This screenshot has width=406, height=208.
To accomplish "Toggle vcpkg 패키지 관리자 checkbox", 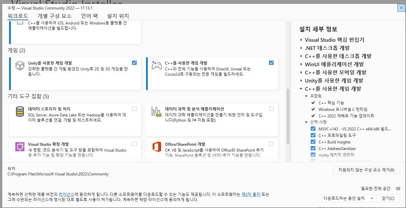I will pyautogui.click(x=313, y=155).
